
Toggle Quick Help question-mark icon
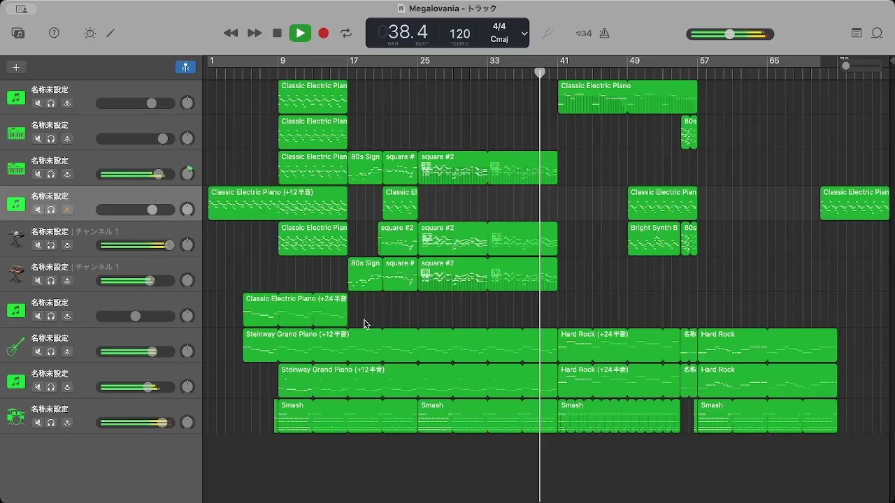click(x=54, y=33)
